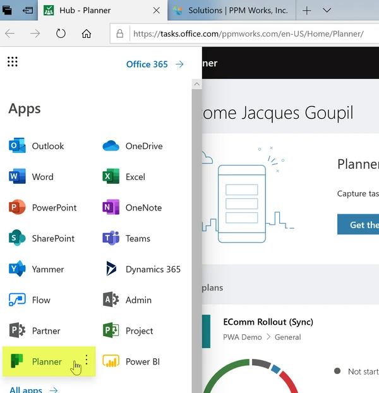Launch Excel from the apps list
This screenshot has width=379, height=393.
point(124,177)
